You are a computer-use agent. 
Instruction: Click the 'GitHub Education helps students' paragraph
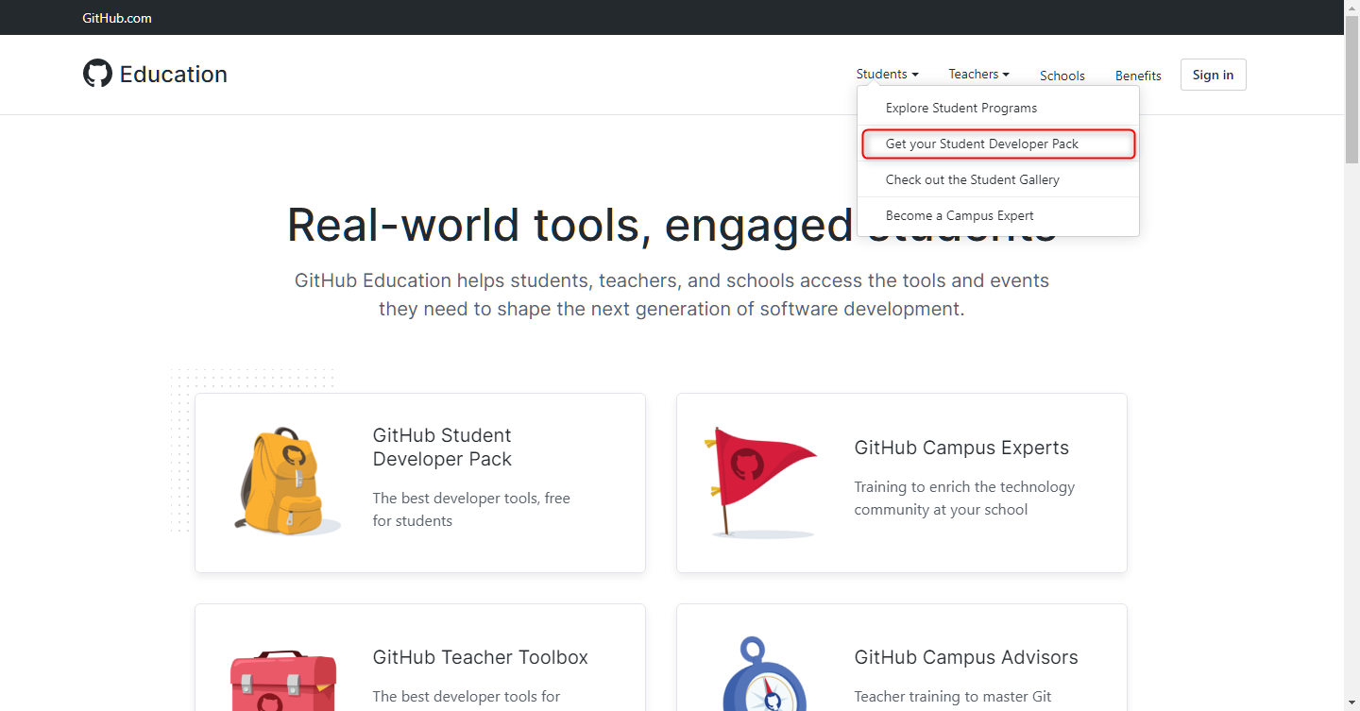(671, 295)
